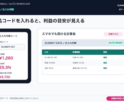This screenshot has height=102, width=124.
Task: Click the DUMMY-001 product code field
Action: [x=12, y=47]
